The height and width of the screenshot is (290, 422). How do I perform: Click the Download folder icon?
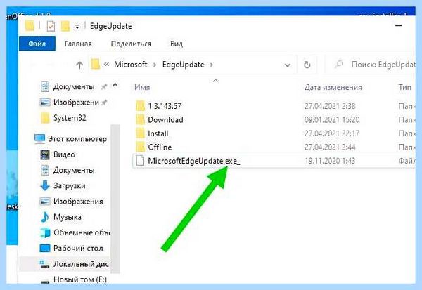coord(140,119)
